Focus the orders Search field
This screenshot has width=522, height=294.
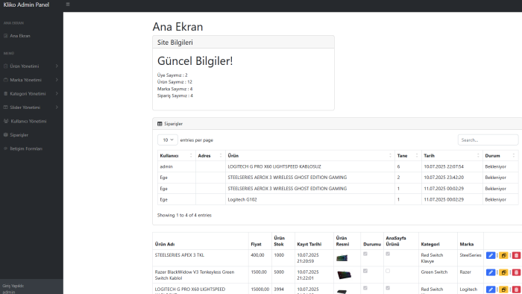click(488, 140)
